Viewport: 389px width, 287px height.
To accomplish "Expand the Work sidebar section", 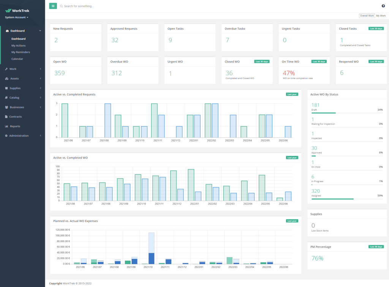I will [x=41, y=69].
